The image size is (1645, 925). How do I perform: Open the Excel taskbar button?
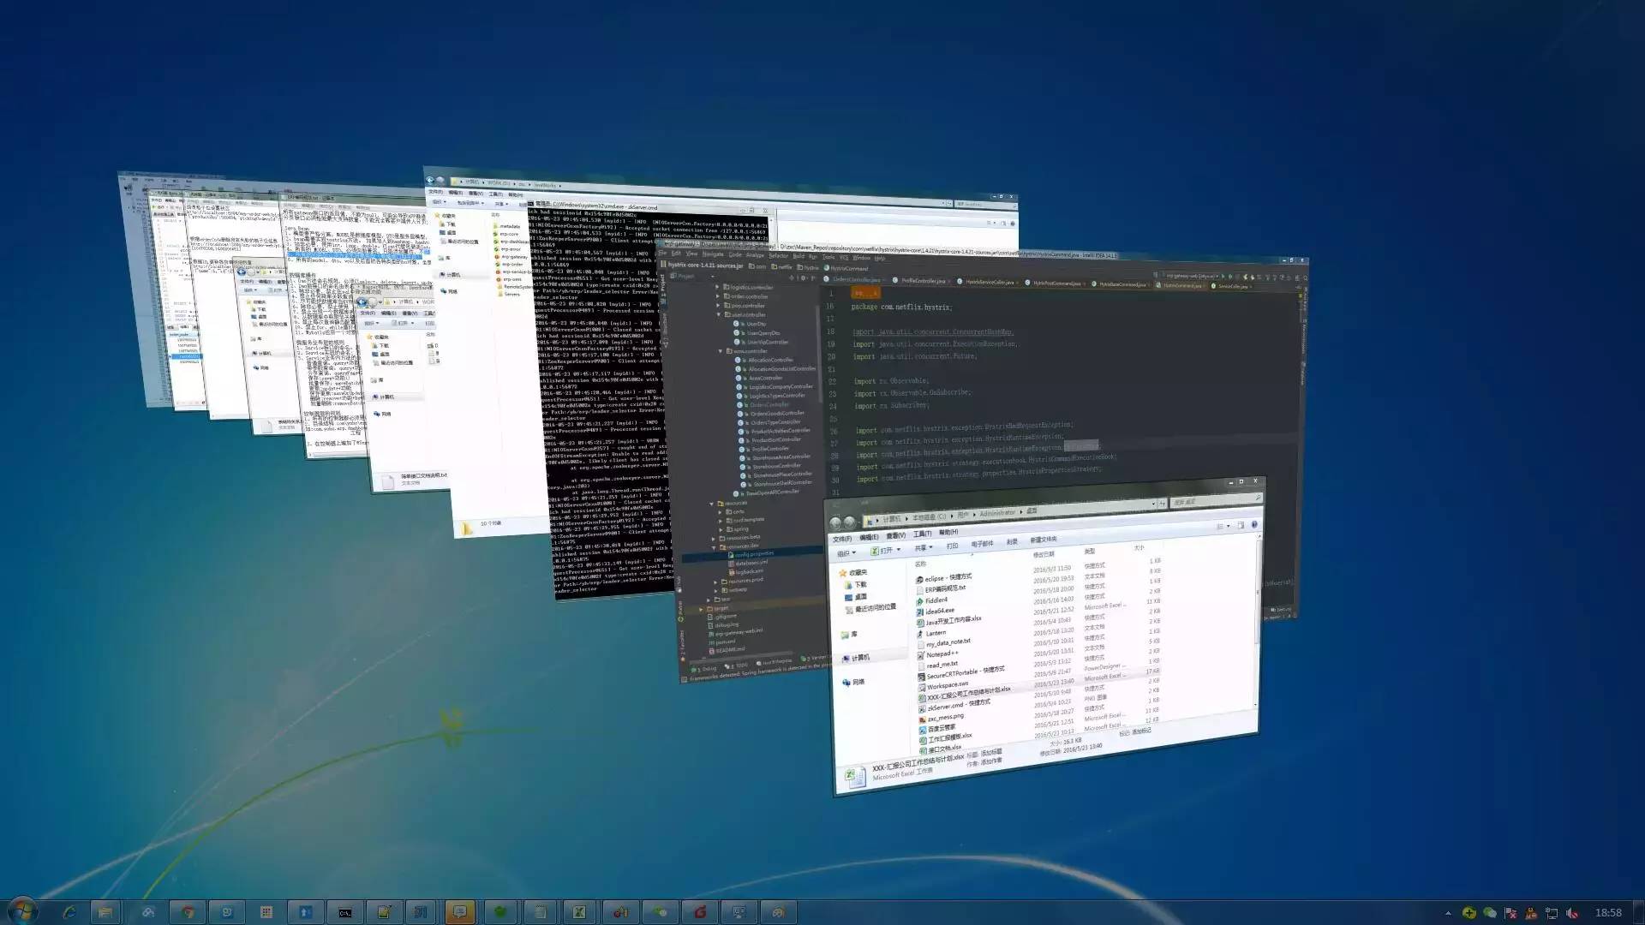pos(579,912)
